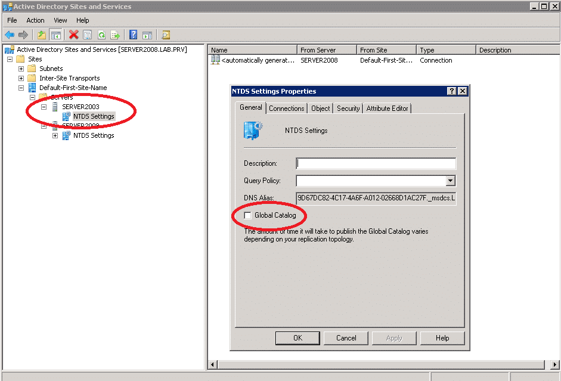Toggle Show/Hide Action Pane toolbar icon

[x=147, y=35]
